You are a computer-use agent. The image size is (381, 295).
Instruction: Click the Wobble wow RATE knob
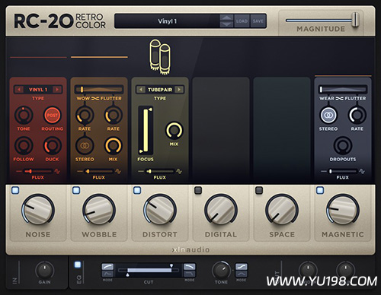tap(85, 116)
